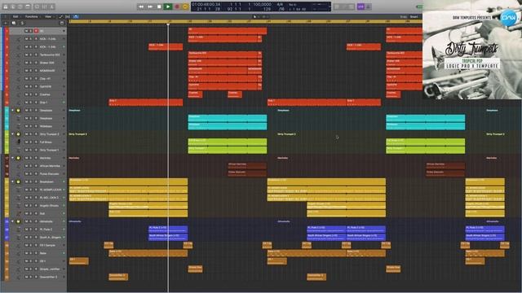Open the left-click tool menu
The height and width of the screenshot is (293, 522).
255,16
